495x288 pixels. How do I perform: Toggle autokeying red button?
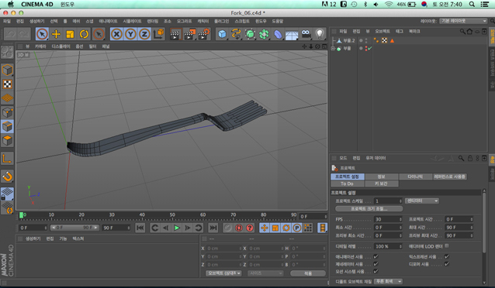239,228
